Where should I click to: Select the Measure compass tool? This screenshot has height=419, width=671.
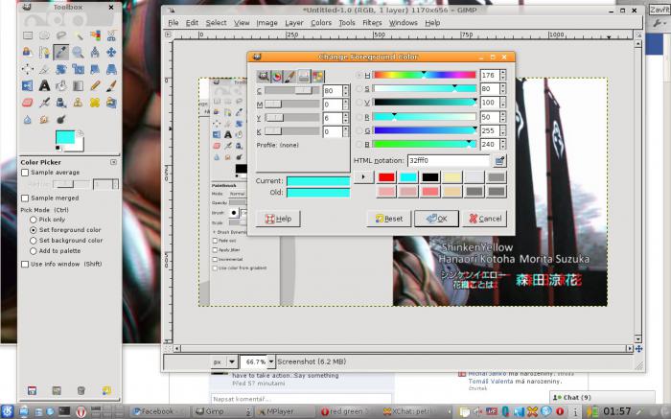pos(95,52)
